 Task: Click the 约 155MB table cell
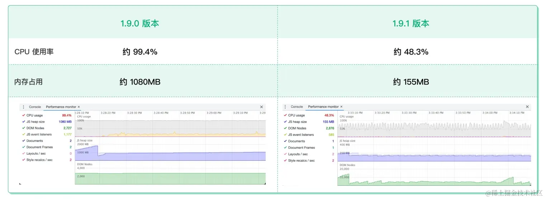tap(411, 82)
